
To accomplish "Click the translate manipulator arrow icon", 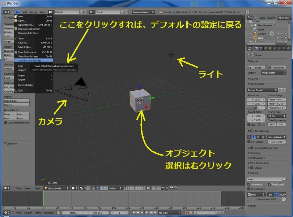I will click(98, 188).
